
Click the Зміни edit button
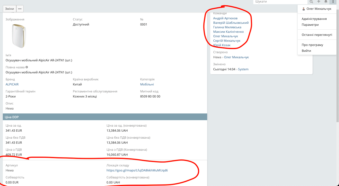tap(9, 9)
